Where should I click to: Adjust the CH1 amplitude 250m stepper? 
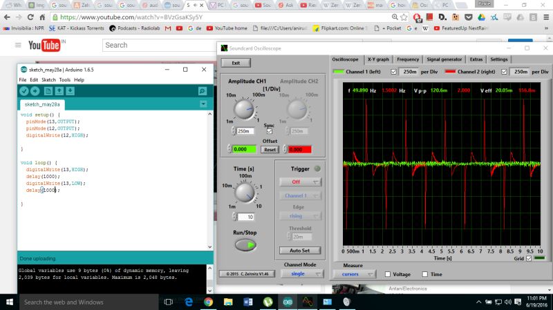point(234,131)
